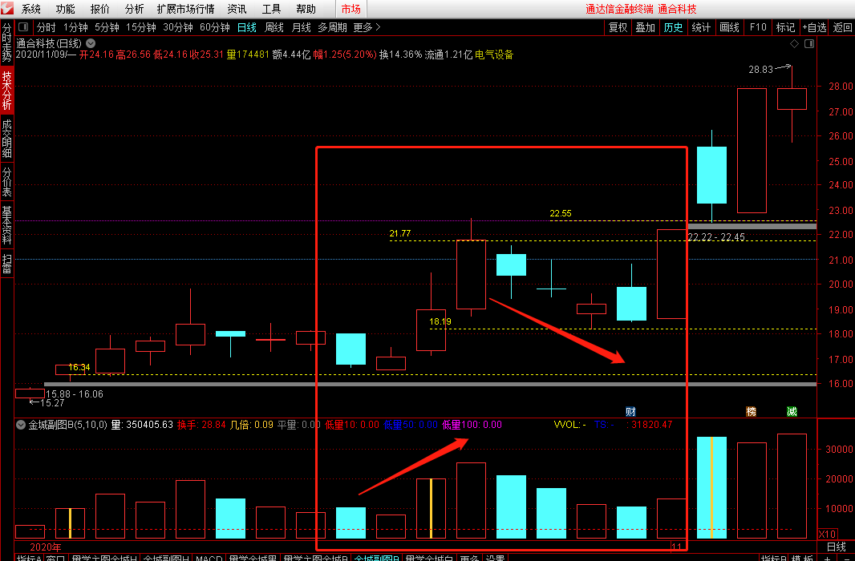Click the 标记 mark button
Image resolution: width=855 pixels, height=561 pixels.
[786, 27]
